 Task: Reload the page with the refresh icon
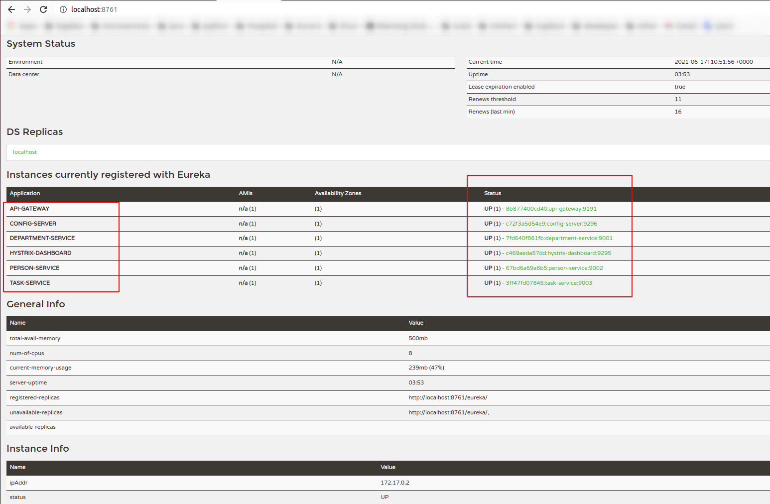click(x=43, y=9)
